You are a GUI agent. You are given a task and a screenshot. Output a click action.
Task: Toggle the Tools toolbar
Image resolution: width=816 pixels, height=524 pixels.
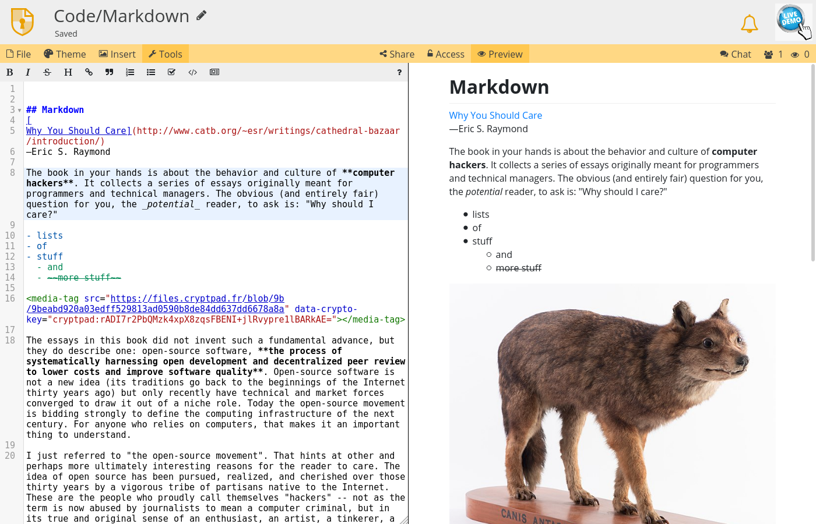coord(166,54)
